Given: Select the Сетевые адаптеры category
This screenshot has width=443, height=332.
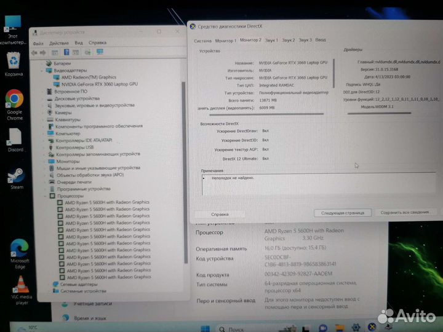Looking at the screenshot, I should pyautogui.click(x=79, y=284).
